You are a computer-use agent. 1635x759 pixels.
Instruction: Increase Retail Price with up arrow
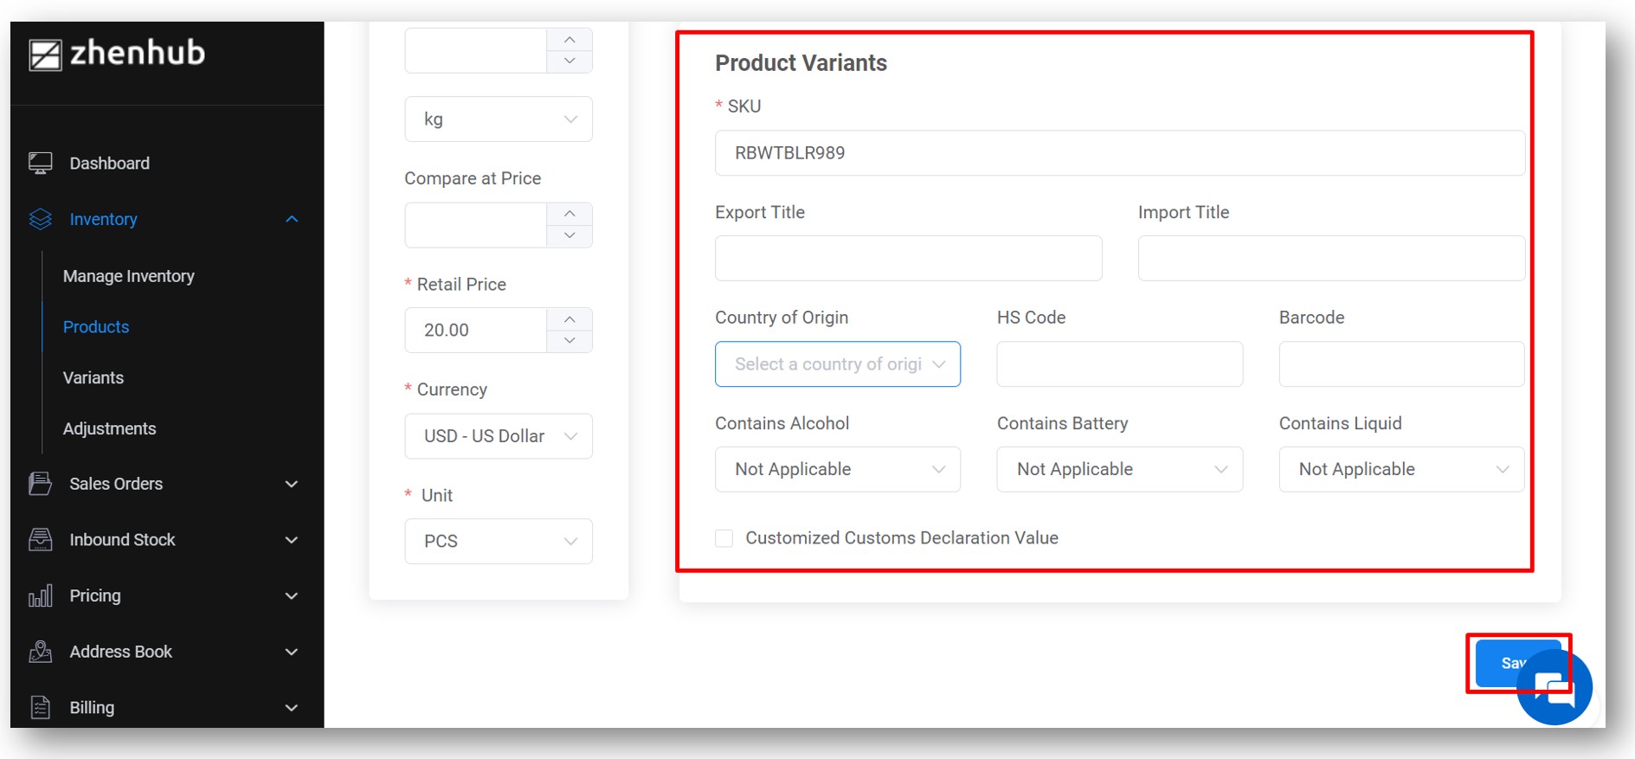(x=570, y=319)
